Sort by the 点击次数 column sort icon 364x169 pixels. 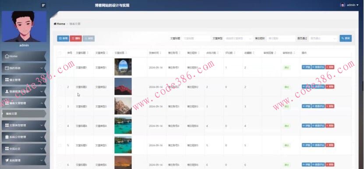218,53
